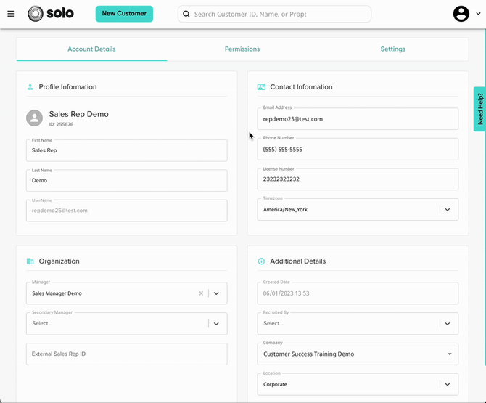Viewport: 486px width, 403px height.
Task: Click the Contact Information card icon
Action: (261, 87)
